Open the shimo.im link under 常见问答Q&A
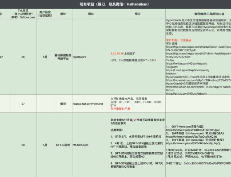The height and width of the screenshot is (177, 231). point(191,137)
